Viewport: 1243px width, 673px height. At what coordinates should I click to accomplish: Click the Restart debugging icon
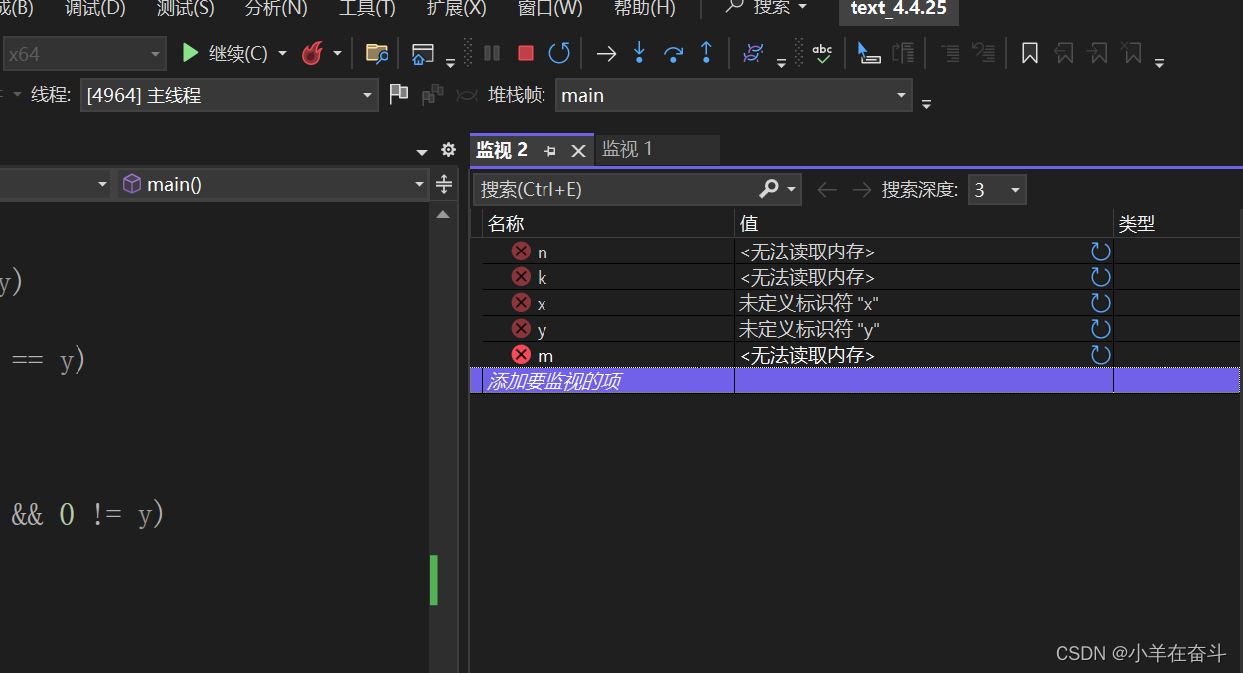(559, 53)
